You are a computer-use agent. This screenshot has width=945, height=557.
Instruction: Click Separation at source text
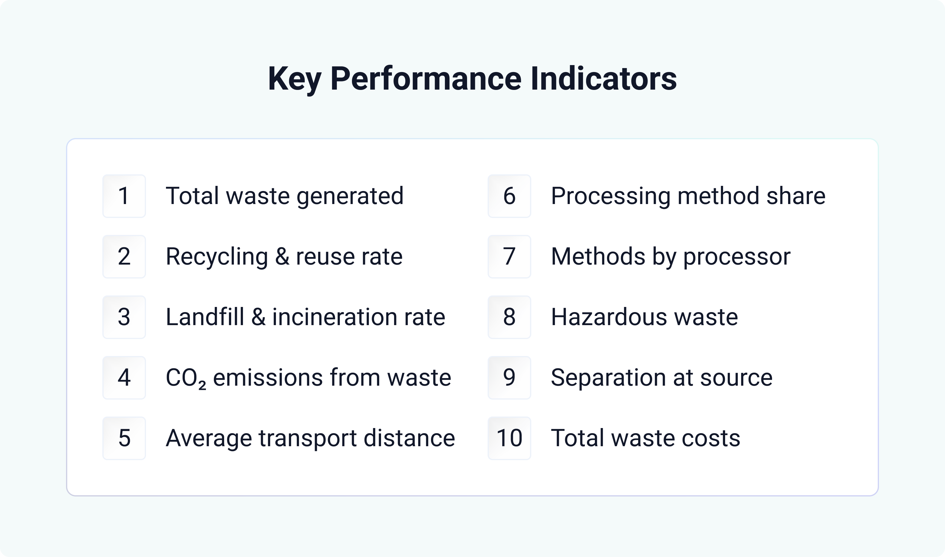click(661, 377)
